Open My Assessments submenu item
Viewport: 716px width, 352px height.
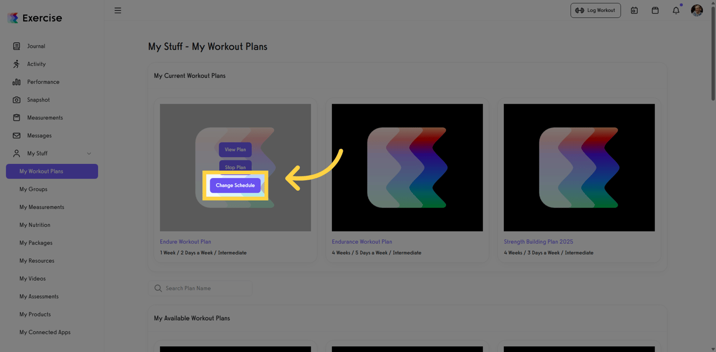pyautogui.click(x=39, y=296)
